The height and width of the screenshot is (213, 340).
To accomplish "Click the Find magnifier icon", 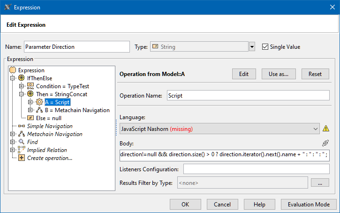I will [22, 142].
